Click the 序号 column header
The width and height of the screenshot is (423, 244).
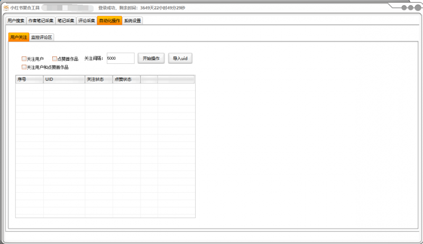[29, 79]
